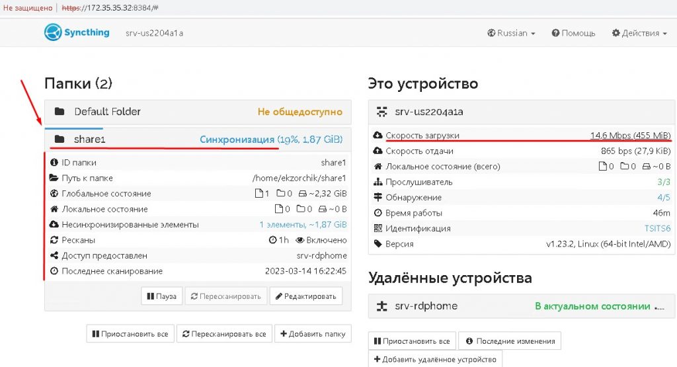Click the share1 folder icon
Viewport: 677px width, 367px height.
[x=60, y=140]
